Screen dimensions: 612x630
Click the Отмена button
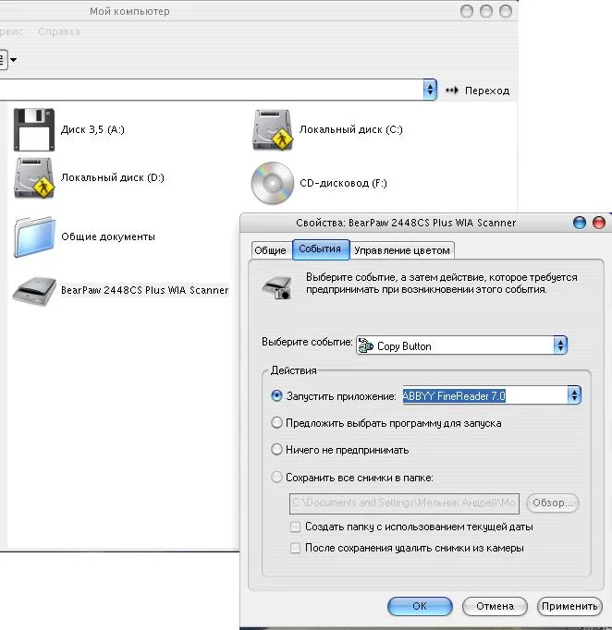click(x=495, y=606)
